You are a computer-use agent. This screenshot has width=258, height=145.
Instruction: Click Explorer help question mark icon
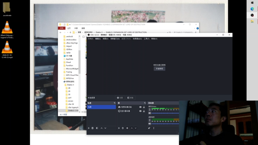[198, 28]
